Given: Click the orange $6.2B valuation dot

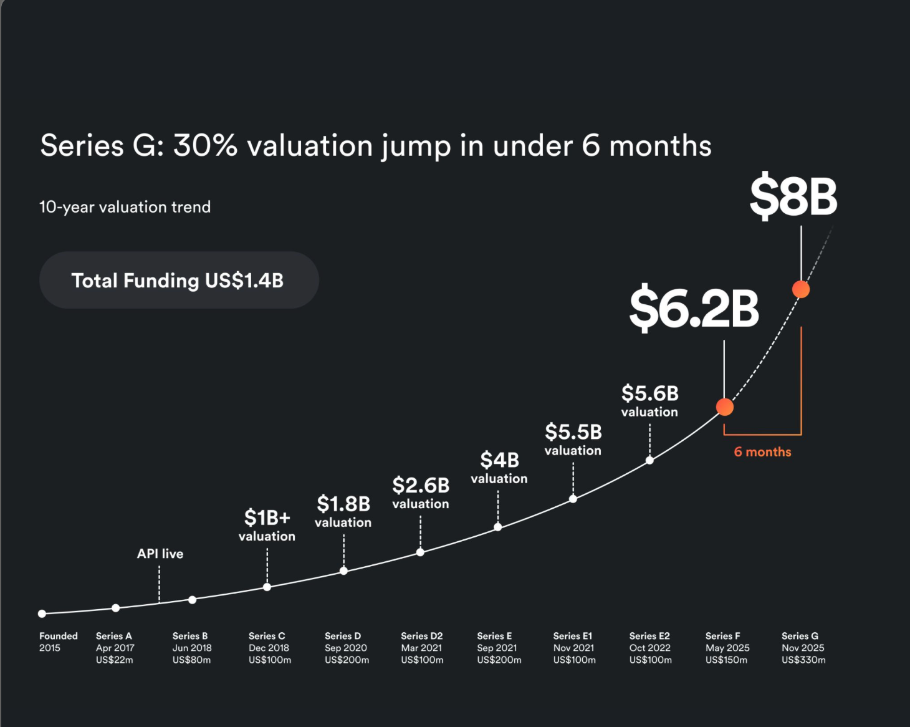Looking at the screenshot, I should pos(724,407).
